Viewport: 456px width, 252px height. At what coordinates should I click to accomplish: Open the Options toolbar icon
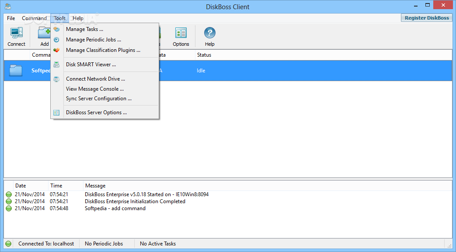(x=181, y=33)
